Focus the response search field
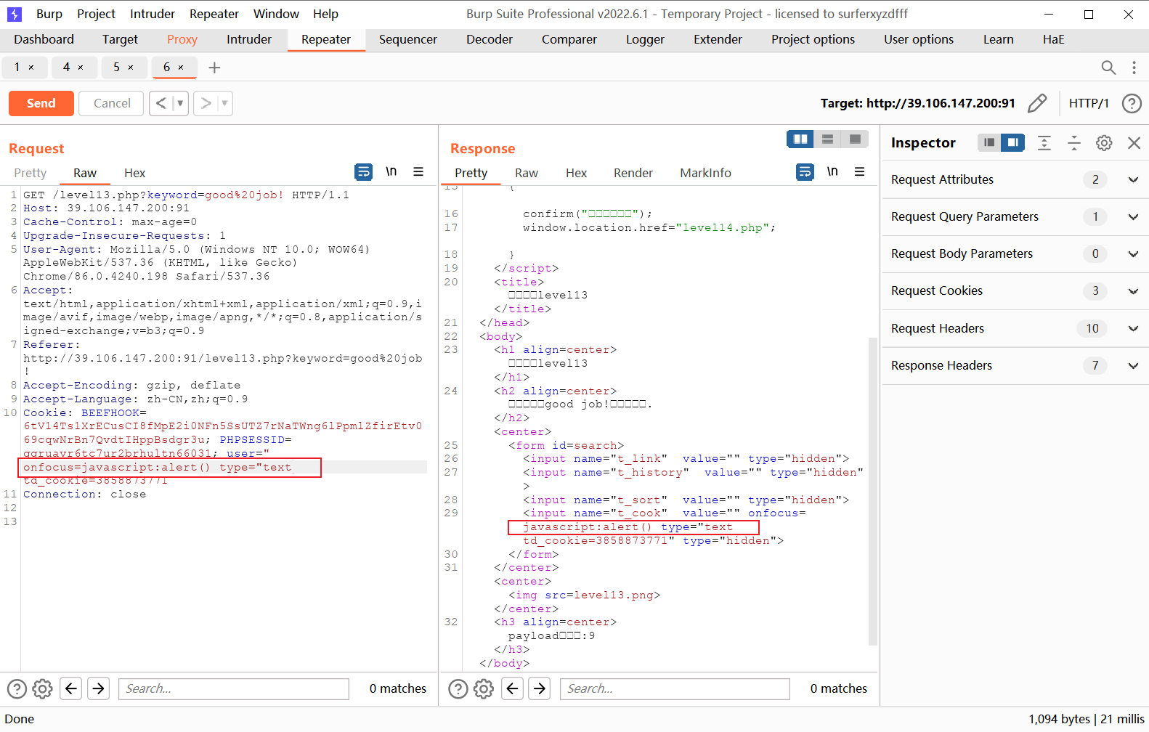The width and height of the screenshot is (1149, 732). tap(675, 688)
